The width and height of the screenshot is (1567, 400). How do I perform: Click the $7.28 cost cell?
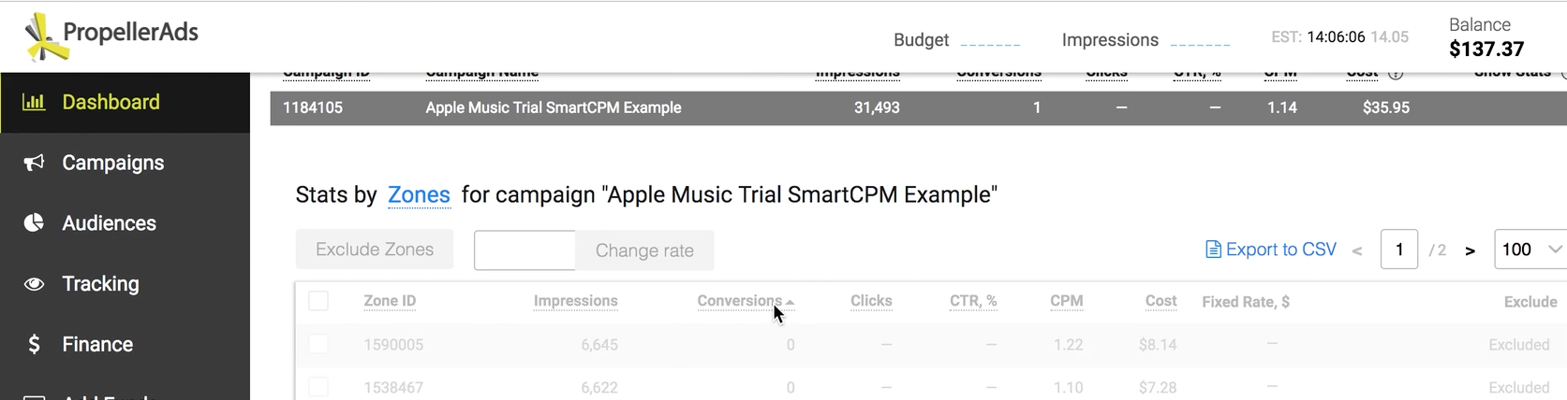point(1158,388)
